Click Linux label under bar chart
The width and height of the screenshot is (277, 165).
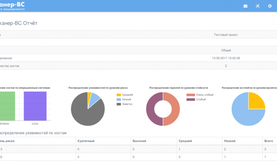click(35, 124)
